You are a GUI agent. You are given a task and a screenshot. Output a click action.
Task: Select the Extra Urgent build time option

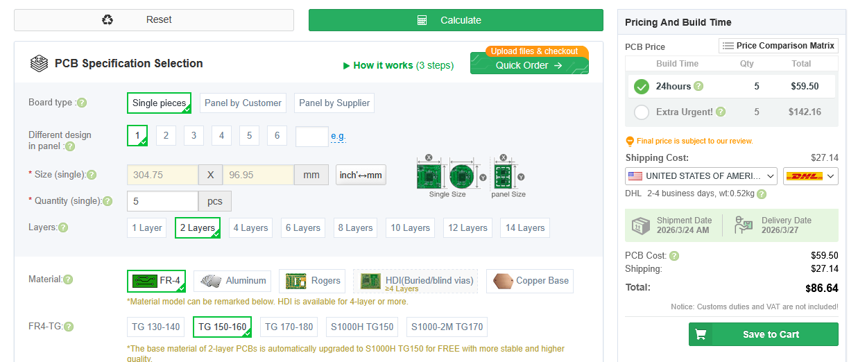coord(642,112)
